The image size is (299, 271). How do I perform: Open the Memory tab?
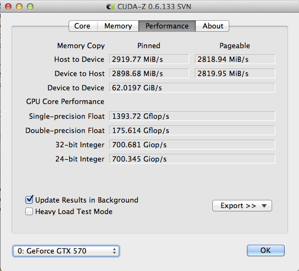(x=118, y=26)
